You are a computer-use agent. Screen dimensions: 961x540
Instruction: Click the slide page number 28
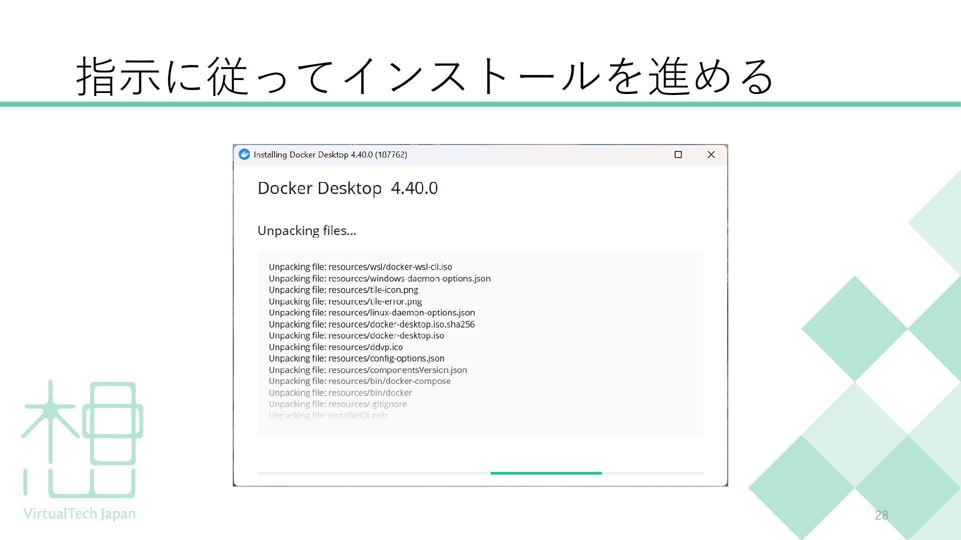pyautogui.click(x=881, y=515)
